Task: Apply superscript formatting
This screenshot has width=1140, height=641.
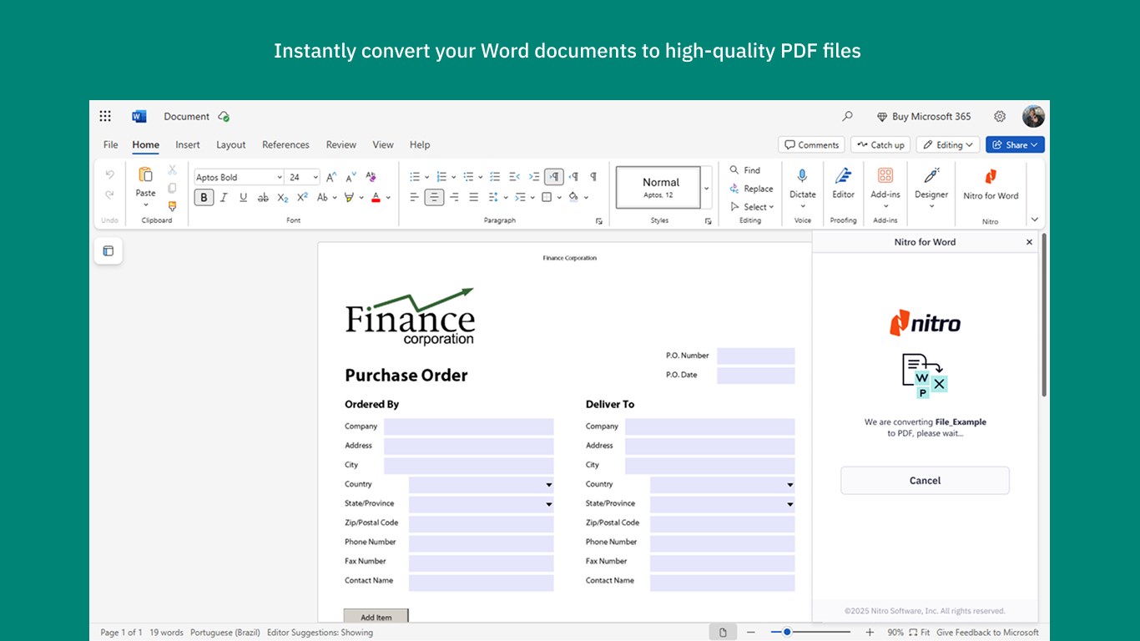Action: tap(302, 198)
